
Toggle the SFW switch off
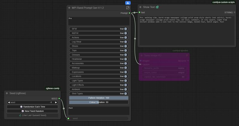pyautogui.click(x=125, y=29)
